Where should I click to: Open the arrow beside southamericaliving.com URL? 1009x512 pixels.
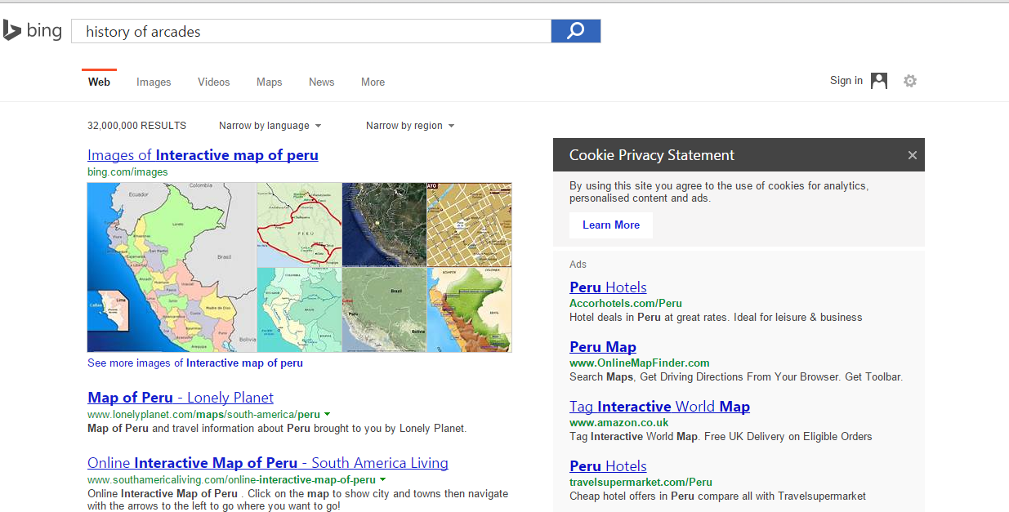click(x=382, y=480)
